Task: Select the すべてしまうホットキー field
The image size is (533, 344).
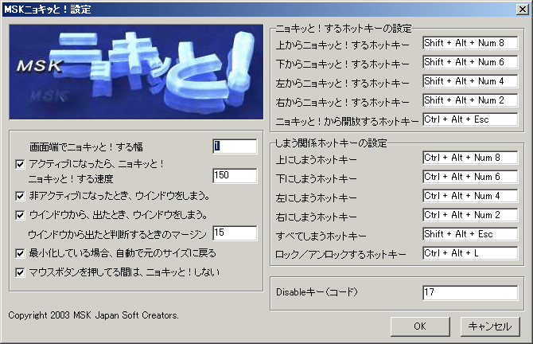Action: point(470,234)
